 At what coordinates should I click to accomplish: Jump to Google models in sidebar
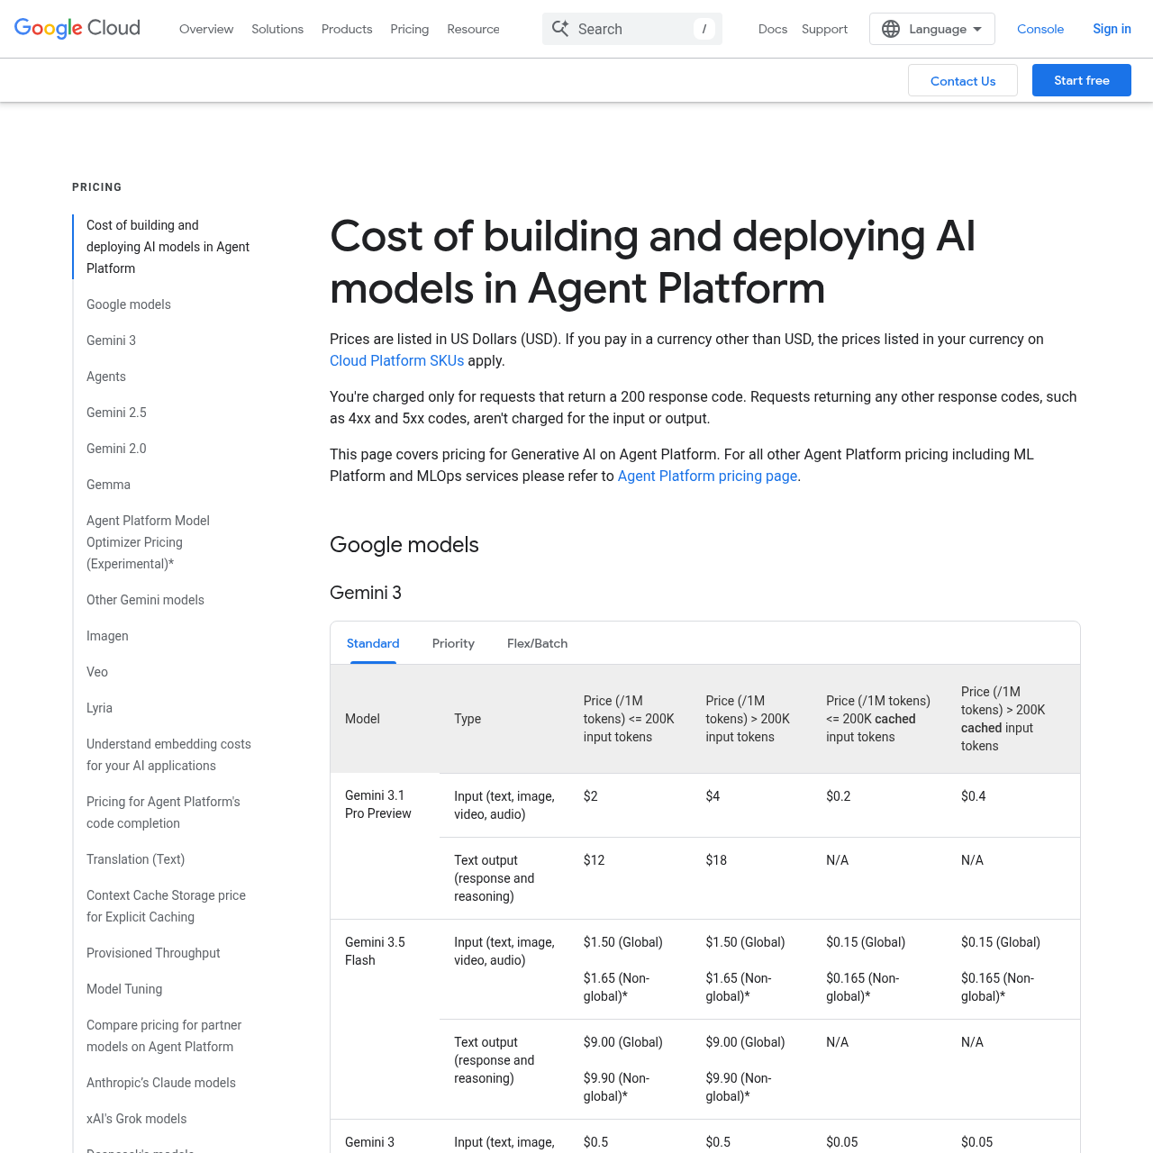129,304
